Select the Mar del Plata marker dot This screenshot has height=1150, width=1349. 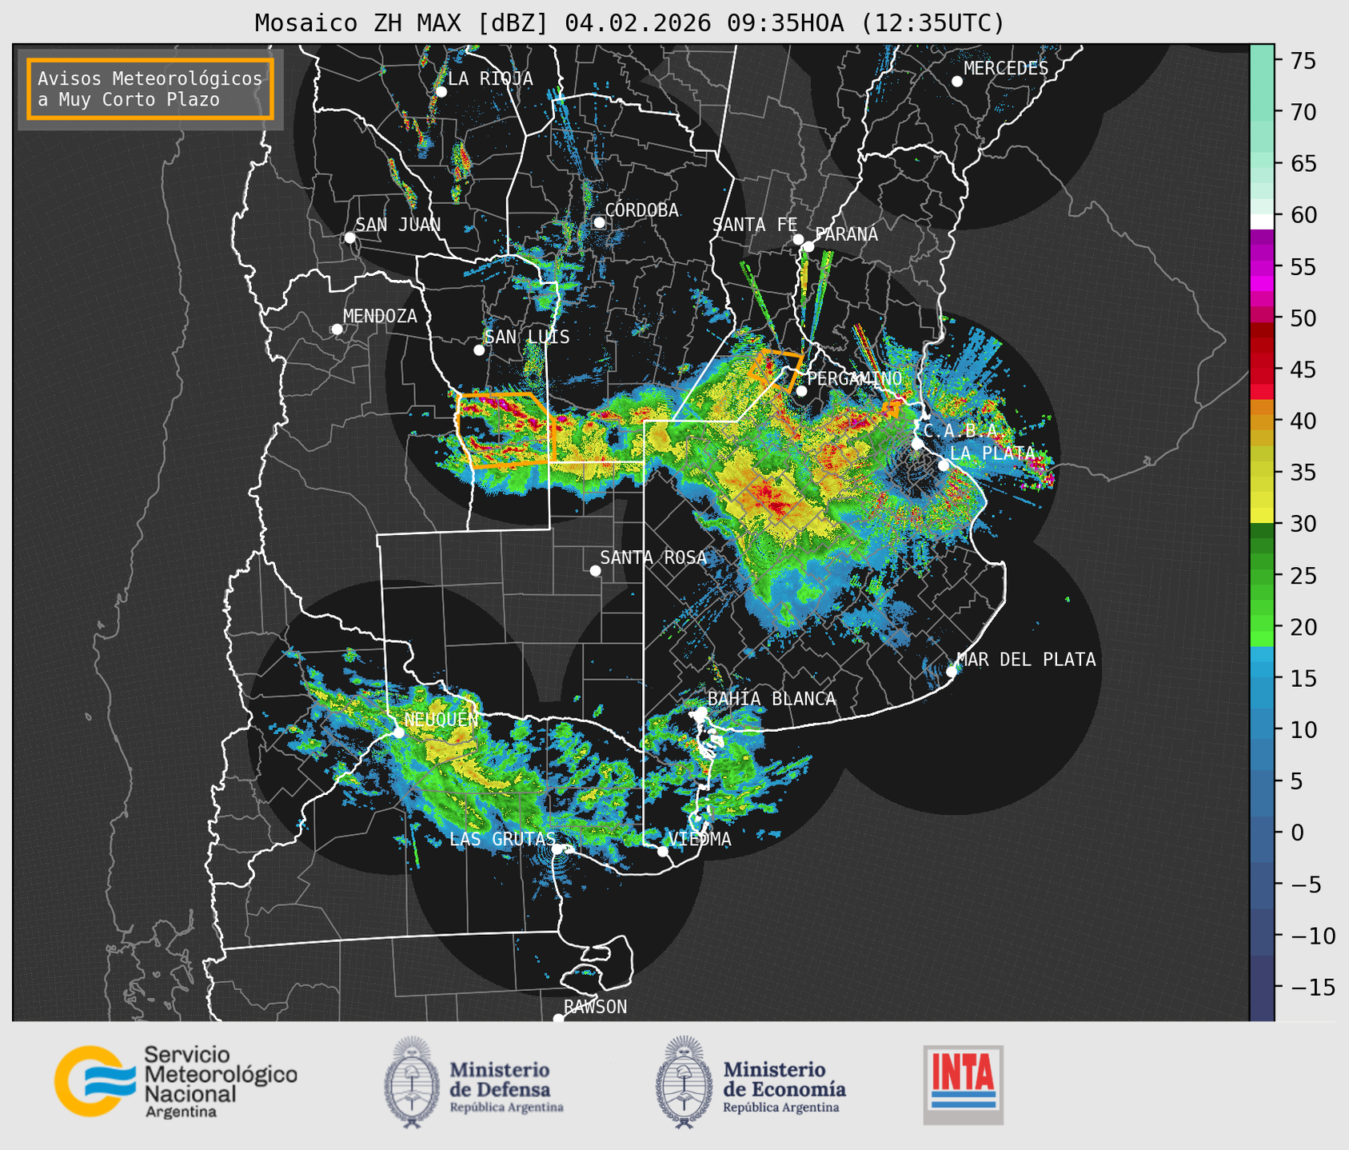pyautogui.click(x=952, y=671)
